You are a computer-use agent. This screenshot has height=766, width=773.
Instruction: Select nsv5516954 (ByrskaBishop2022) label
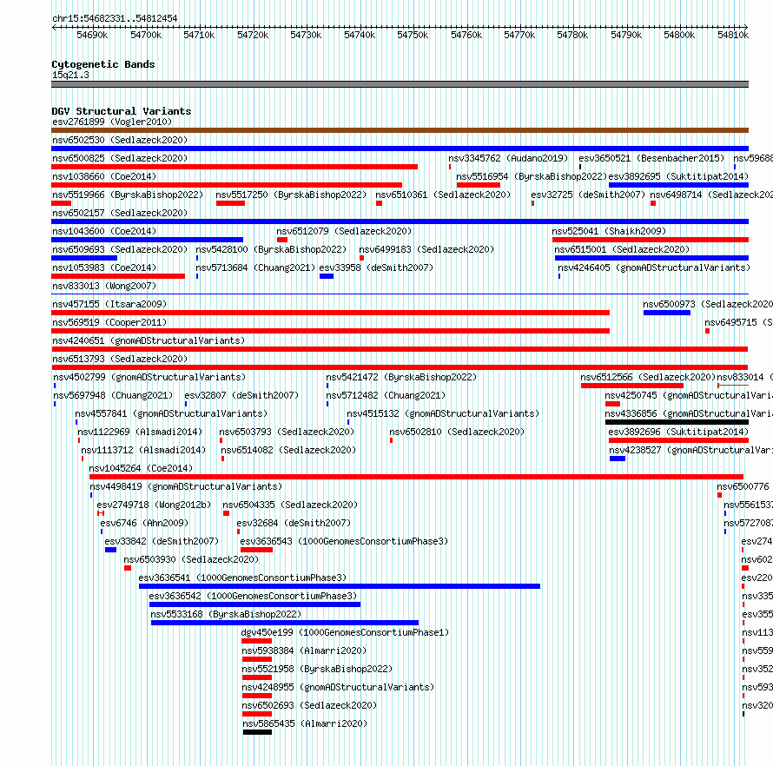(x=532, y=176)
